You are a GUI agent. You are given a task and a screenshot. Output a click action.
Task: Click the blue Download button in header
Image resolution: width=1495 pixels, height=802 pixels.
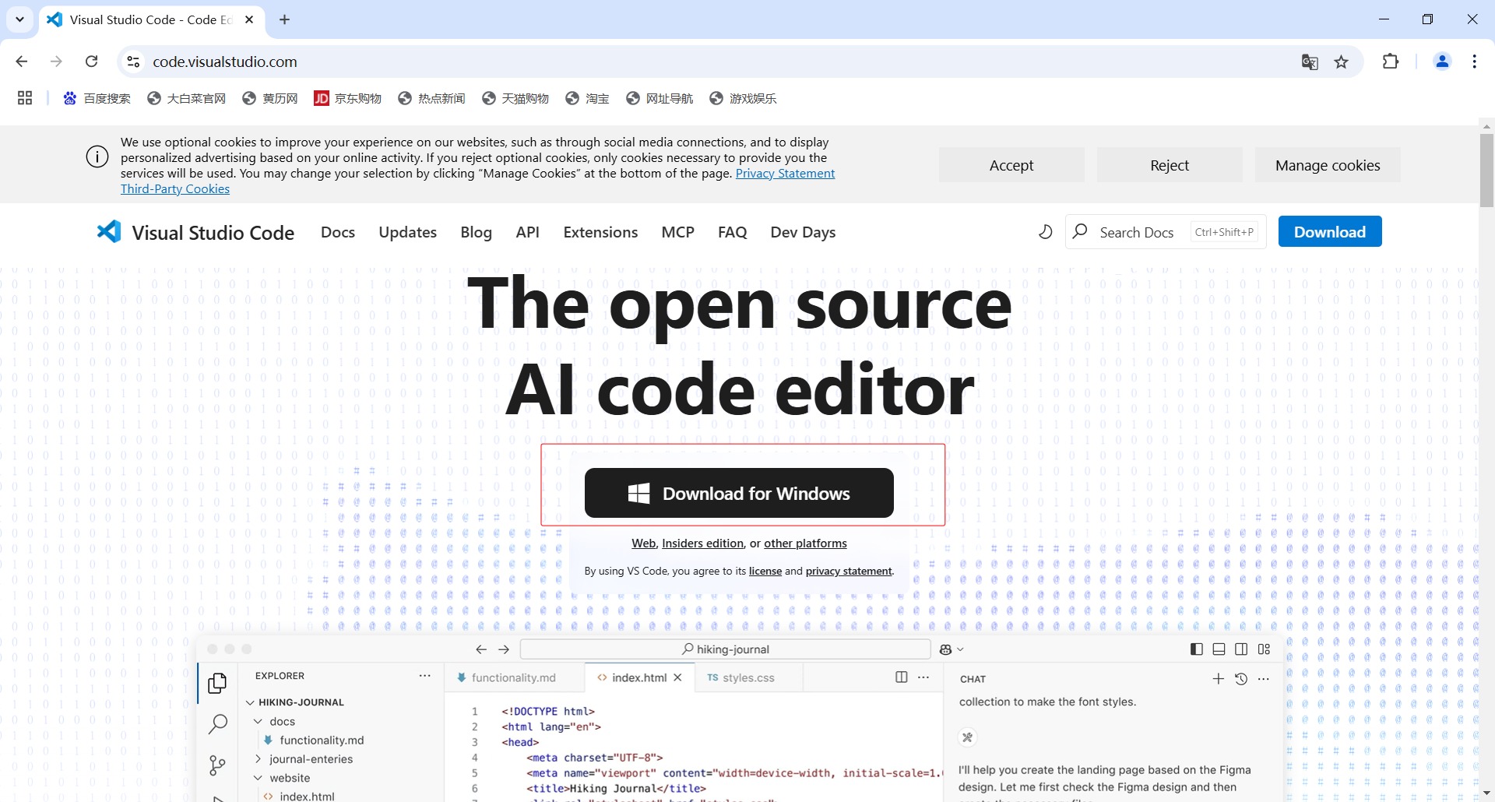coord(1330,231)
